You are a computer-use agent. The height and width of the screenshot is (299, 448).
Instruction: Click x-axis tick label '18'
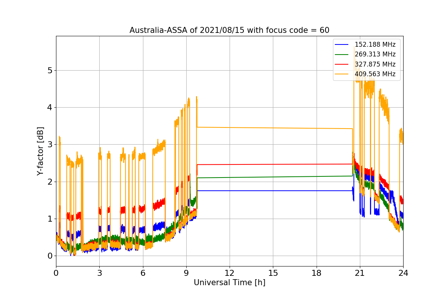(x=317, y=273)
